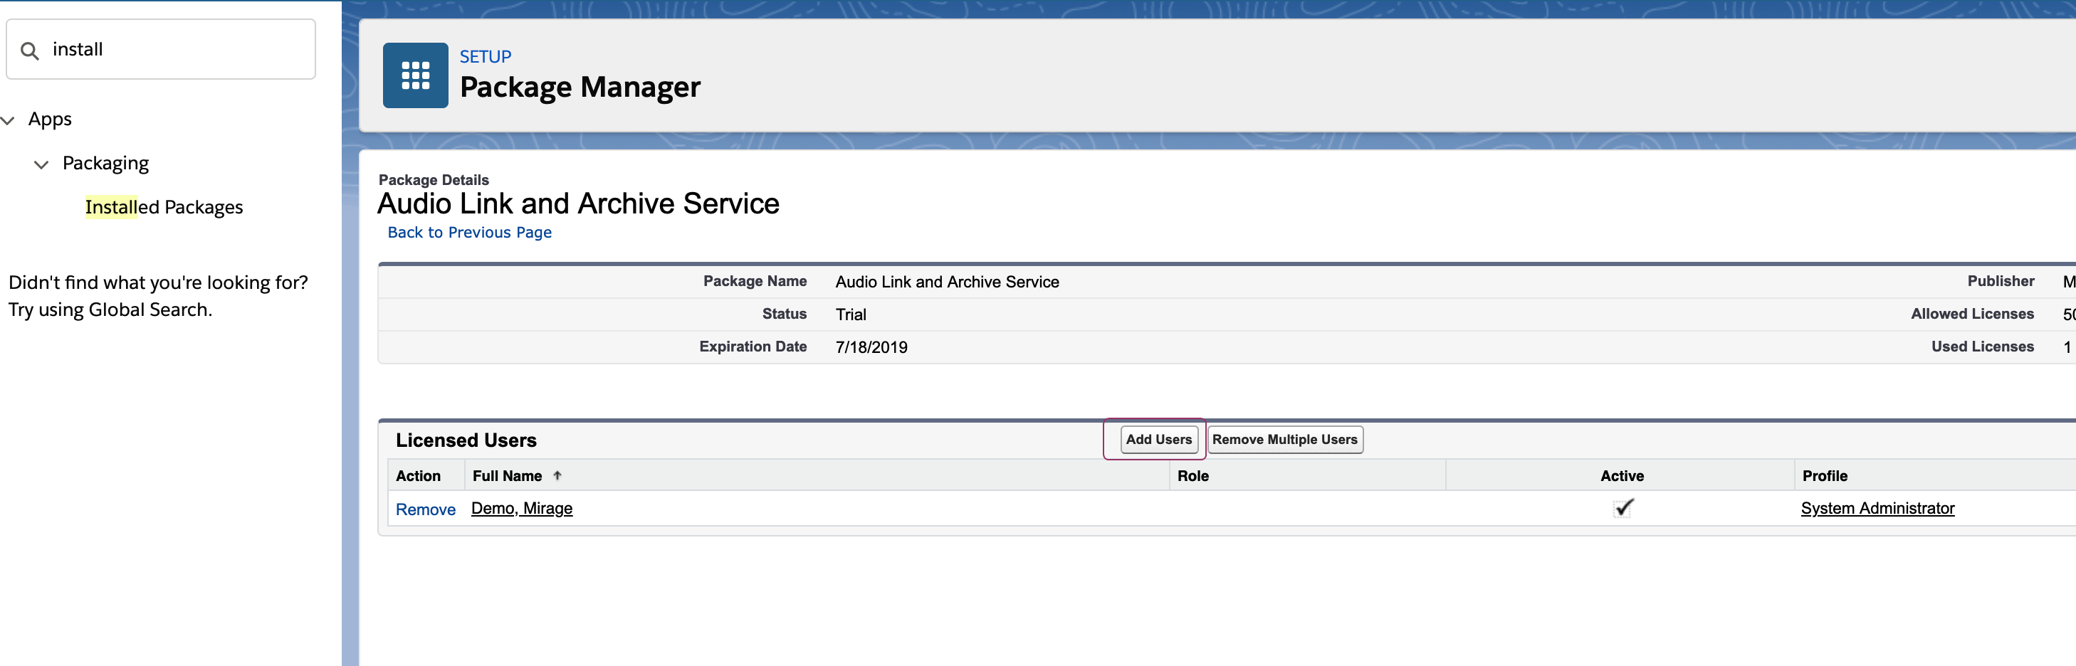Viewport: 2076px width, 666px height.
Task: Click the Package Manager app grid icon
Action: coord(415,75)
